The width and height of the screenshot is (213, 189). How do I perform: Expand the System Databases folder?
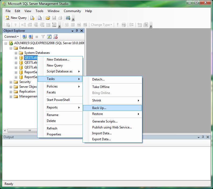tap(16, 53)
